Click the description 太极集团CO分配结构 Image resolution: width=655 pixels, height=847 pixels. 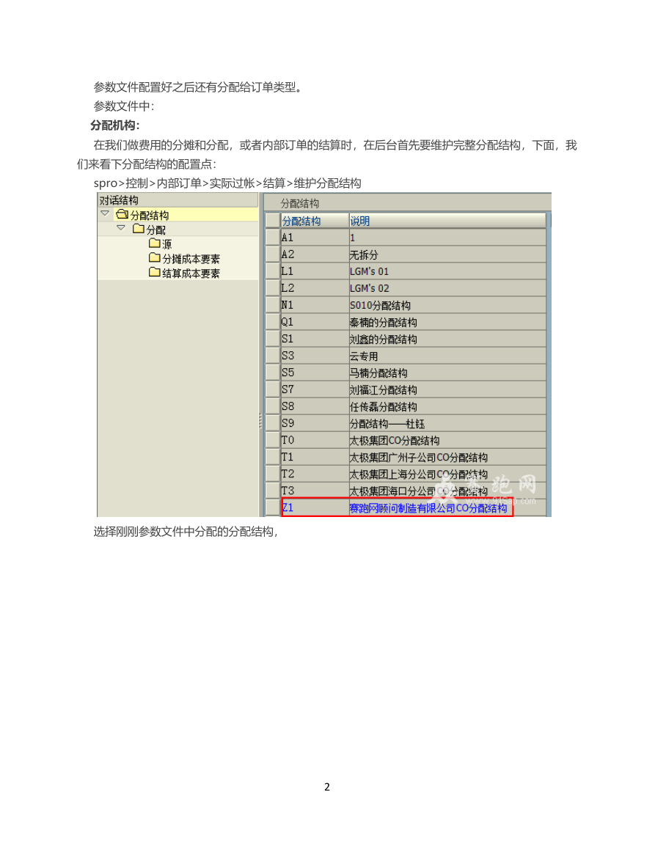point(395,440)
